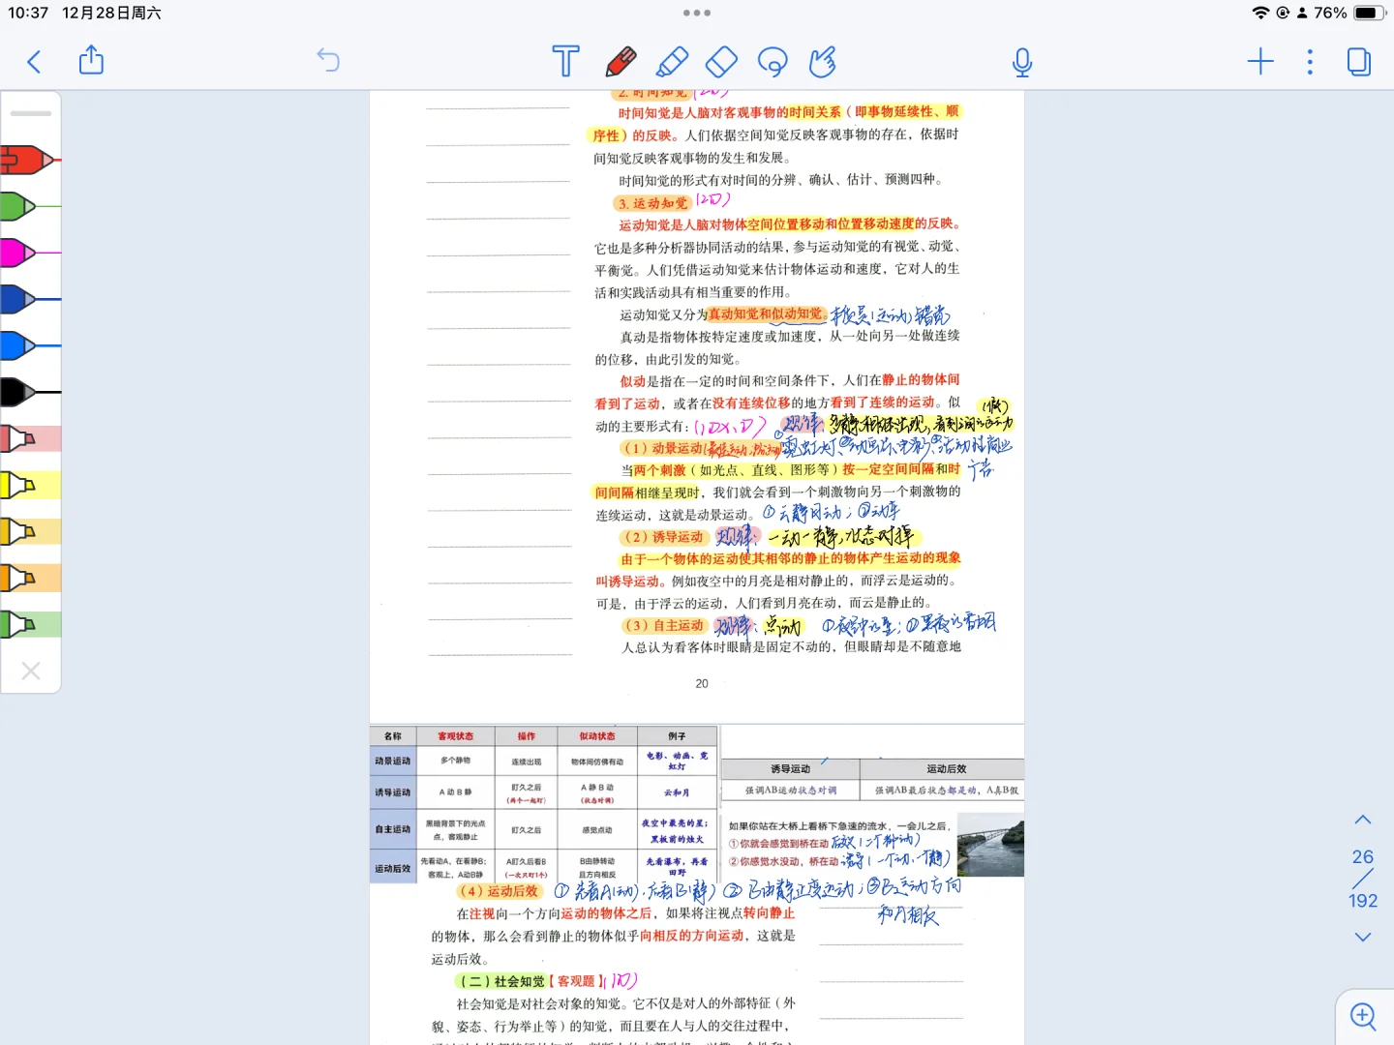Start audio recording with the microphone icon

pyautogui.click(x=1022, y=61)
